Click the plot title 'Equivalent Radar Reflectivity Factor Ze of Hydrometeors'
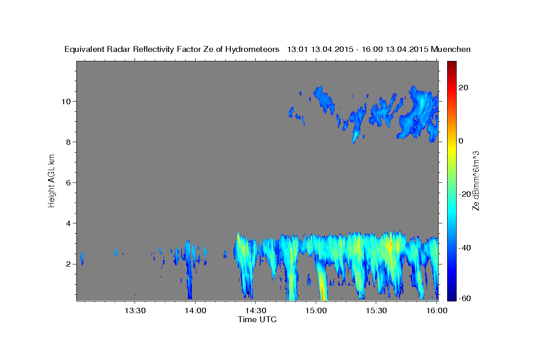This screenshot has width=542, height=361. pos(172,49)
